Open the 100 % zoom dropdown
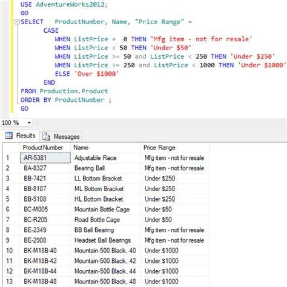 pyautogui.click(x=29, y=123)
